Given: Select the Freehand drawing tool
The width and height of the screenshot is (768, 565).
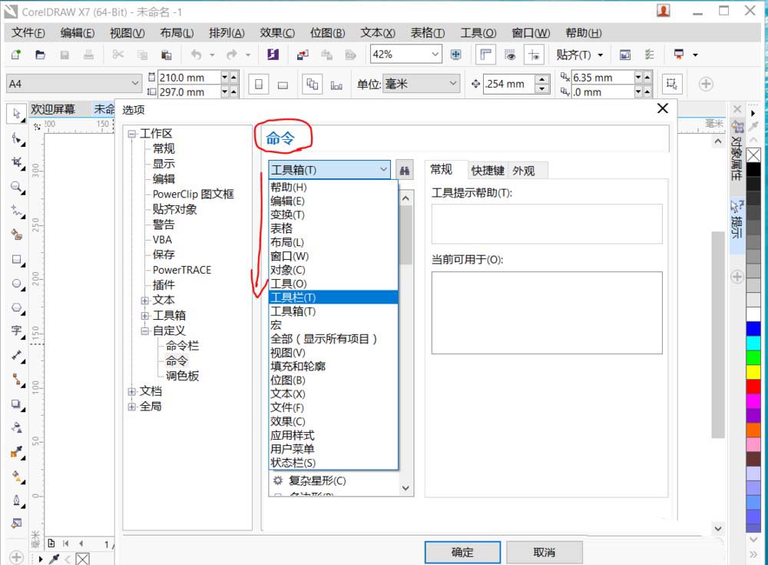Looking at the screenshot, I should [17, 211].
